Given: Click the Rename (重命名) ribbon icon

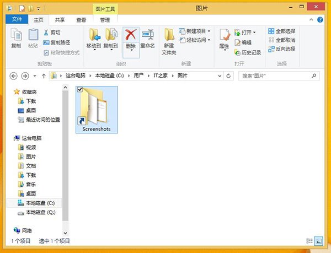Looking at the screenshot, I should [147, 36].
